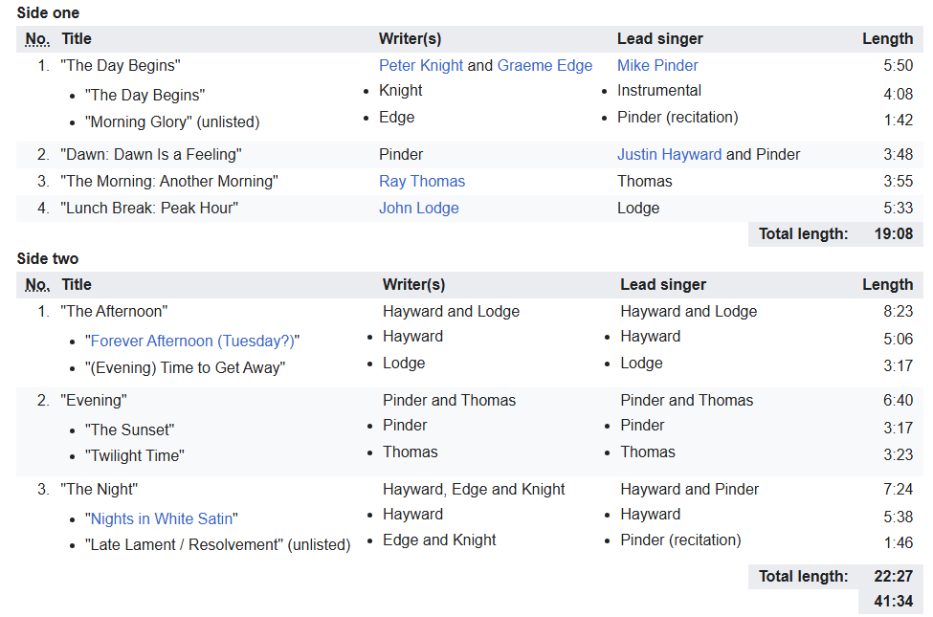Click "The Morning: Another Morning" track title
This screenshot has height=617, width=933.
point(169,182)
